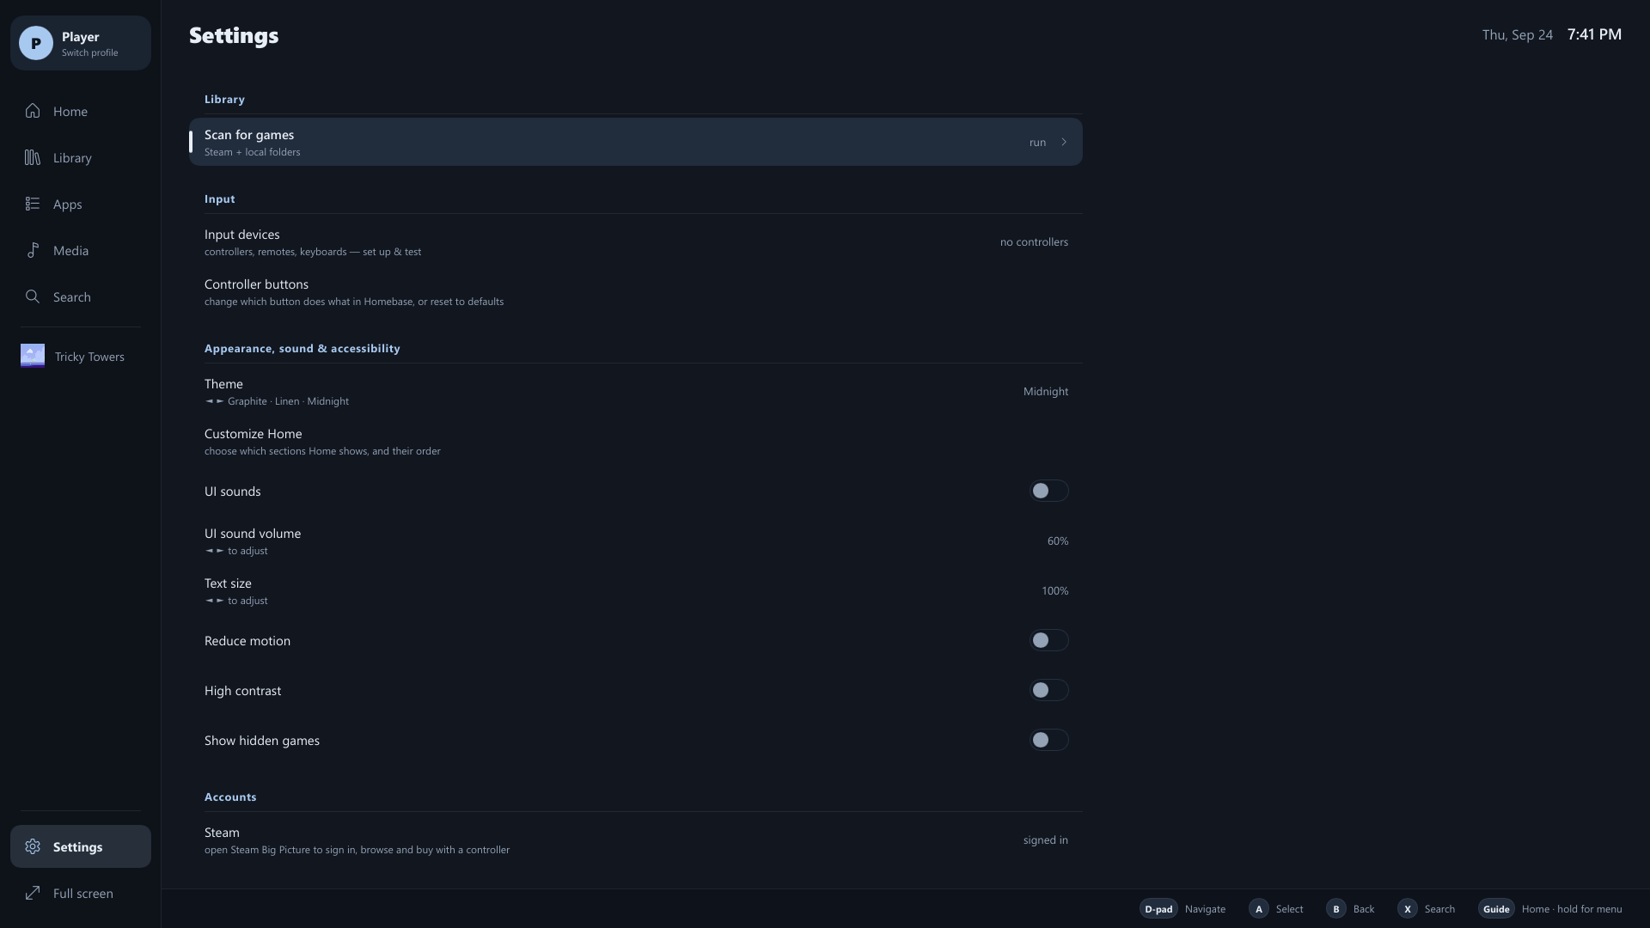Click the Search magnifier icon in sidebar
1650x928 pixels.
coord(33,296)
